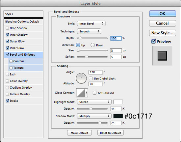Open the Technique dropdown showing Smooth
This screenshot has height=142, width=181.
[89, 31]
